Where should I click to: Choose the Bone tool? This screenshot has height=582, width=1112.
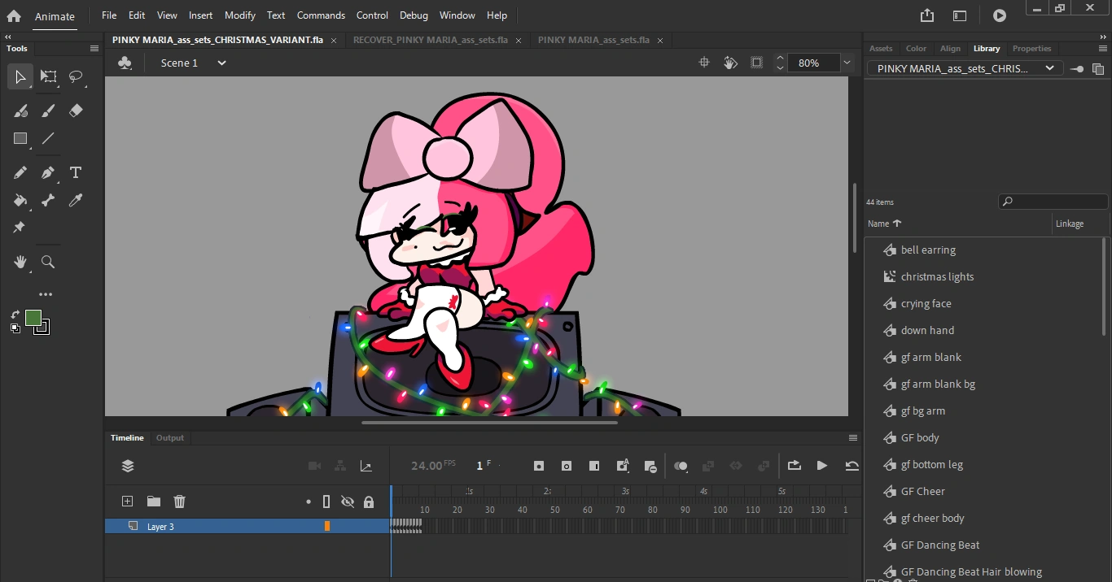pos(47,201)
